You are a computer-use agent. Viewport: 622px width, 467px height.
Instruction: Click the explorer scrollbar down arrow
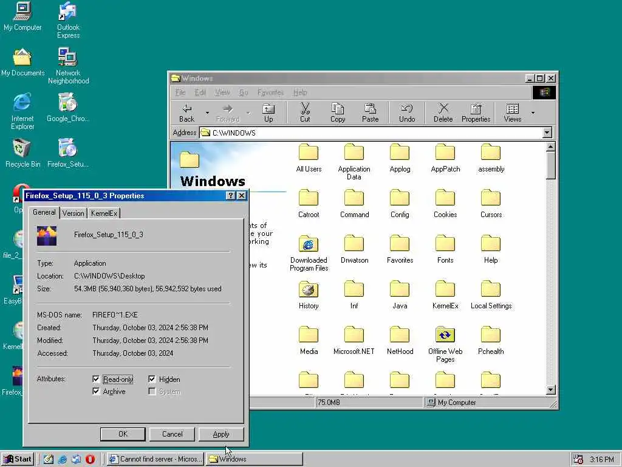[x=550, y=390]
